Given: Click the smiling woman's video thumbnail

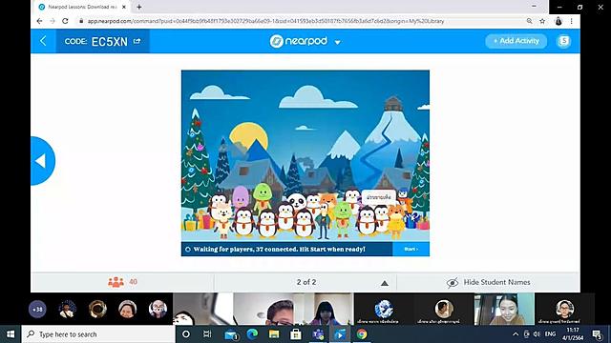Looking at the screenshot, I should tap(504, 309).
